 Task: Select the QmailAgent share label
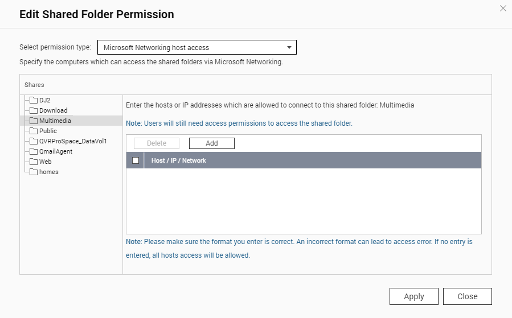[x=56, y=151]
